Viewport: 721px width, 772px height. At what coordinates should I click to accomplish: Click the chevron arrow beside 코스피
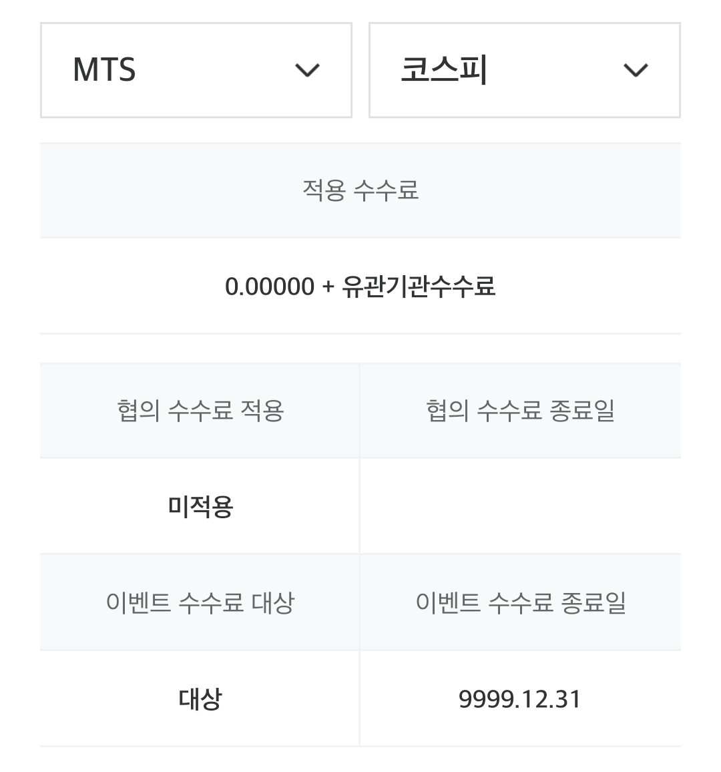click(635, 70)
